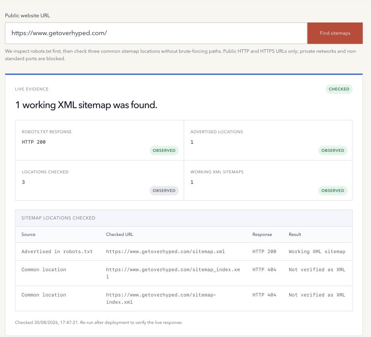The width and height of the screenshot is (371, 337).
Task: Click the robots.txt inspection help text
Action: [x=181, y=55]
